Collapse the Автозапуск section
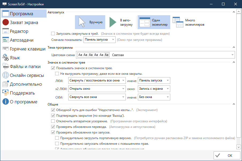The width and height of the screenshot is (242, 161). coord(234,12)
